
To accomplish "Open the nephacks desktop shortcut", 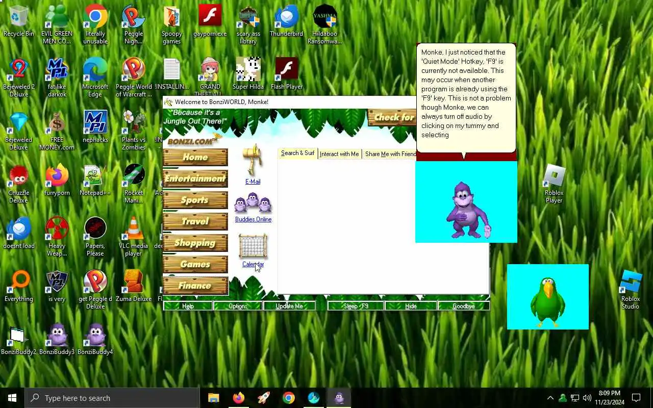I will 95,126.
